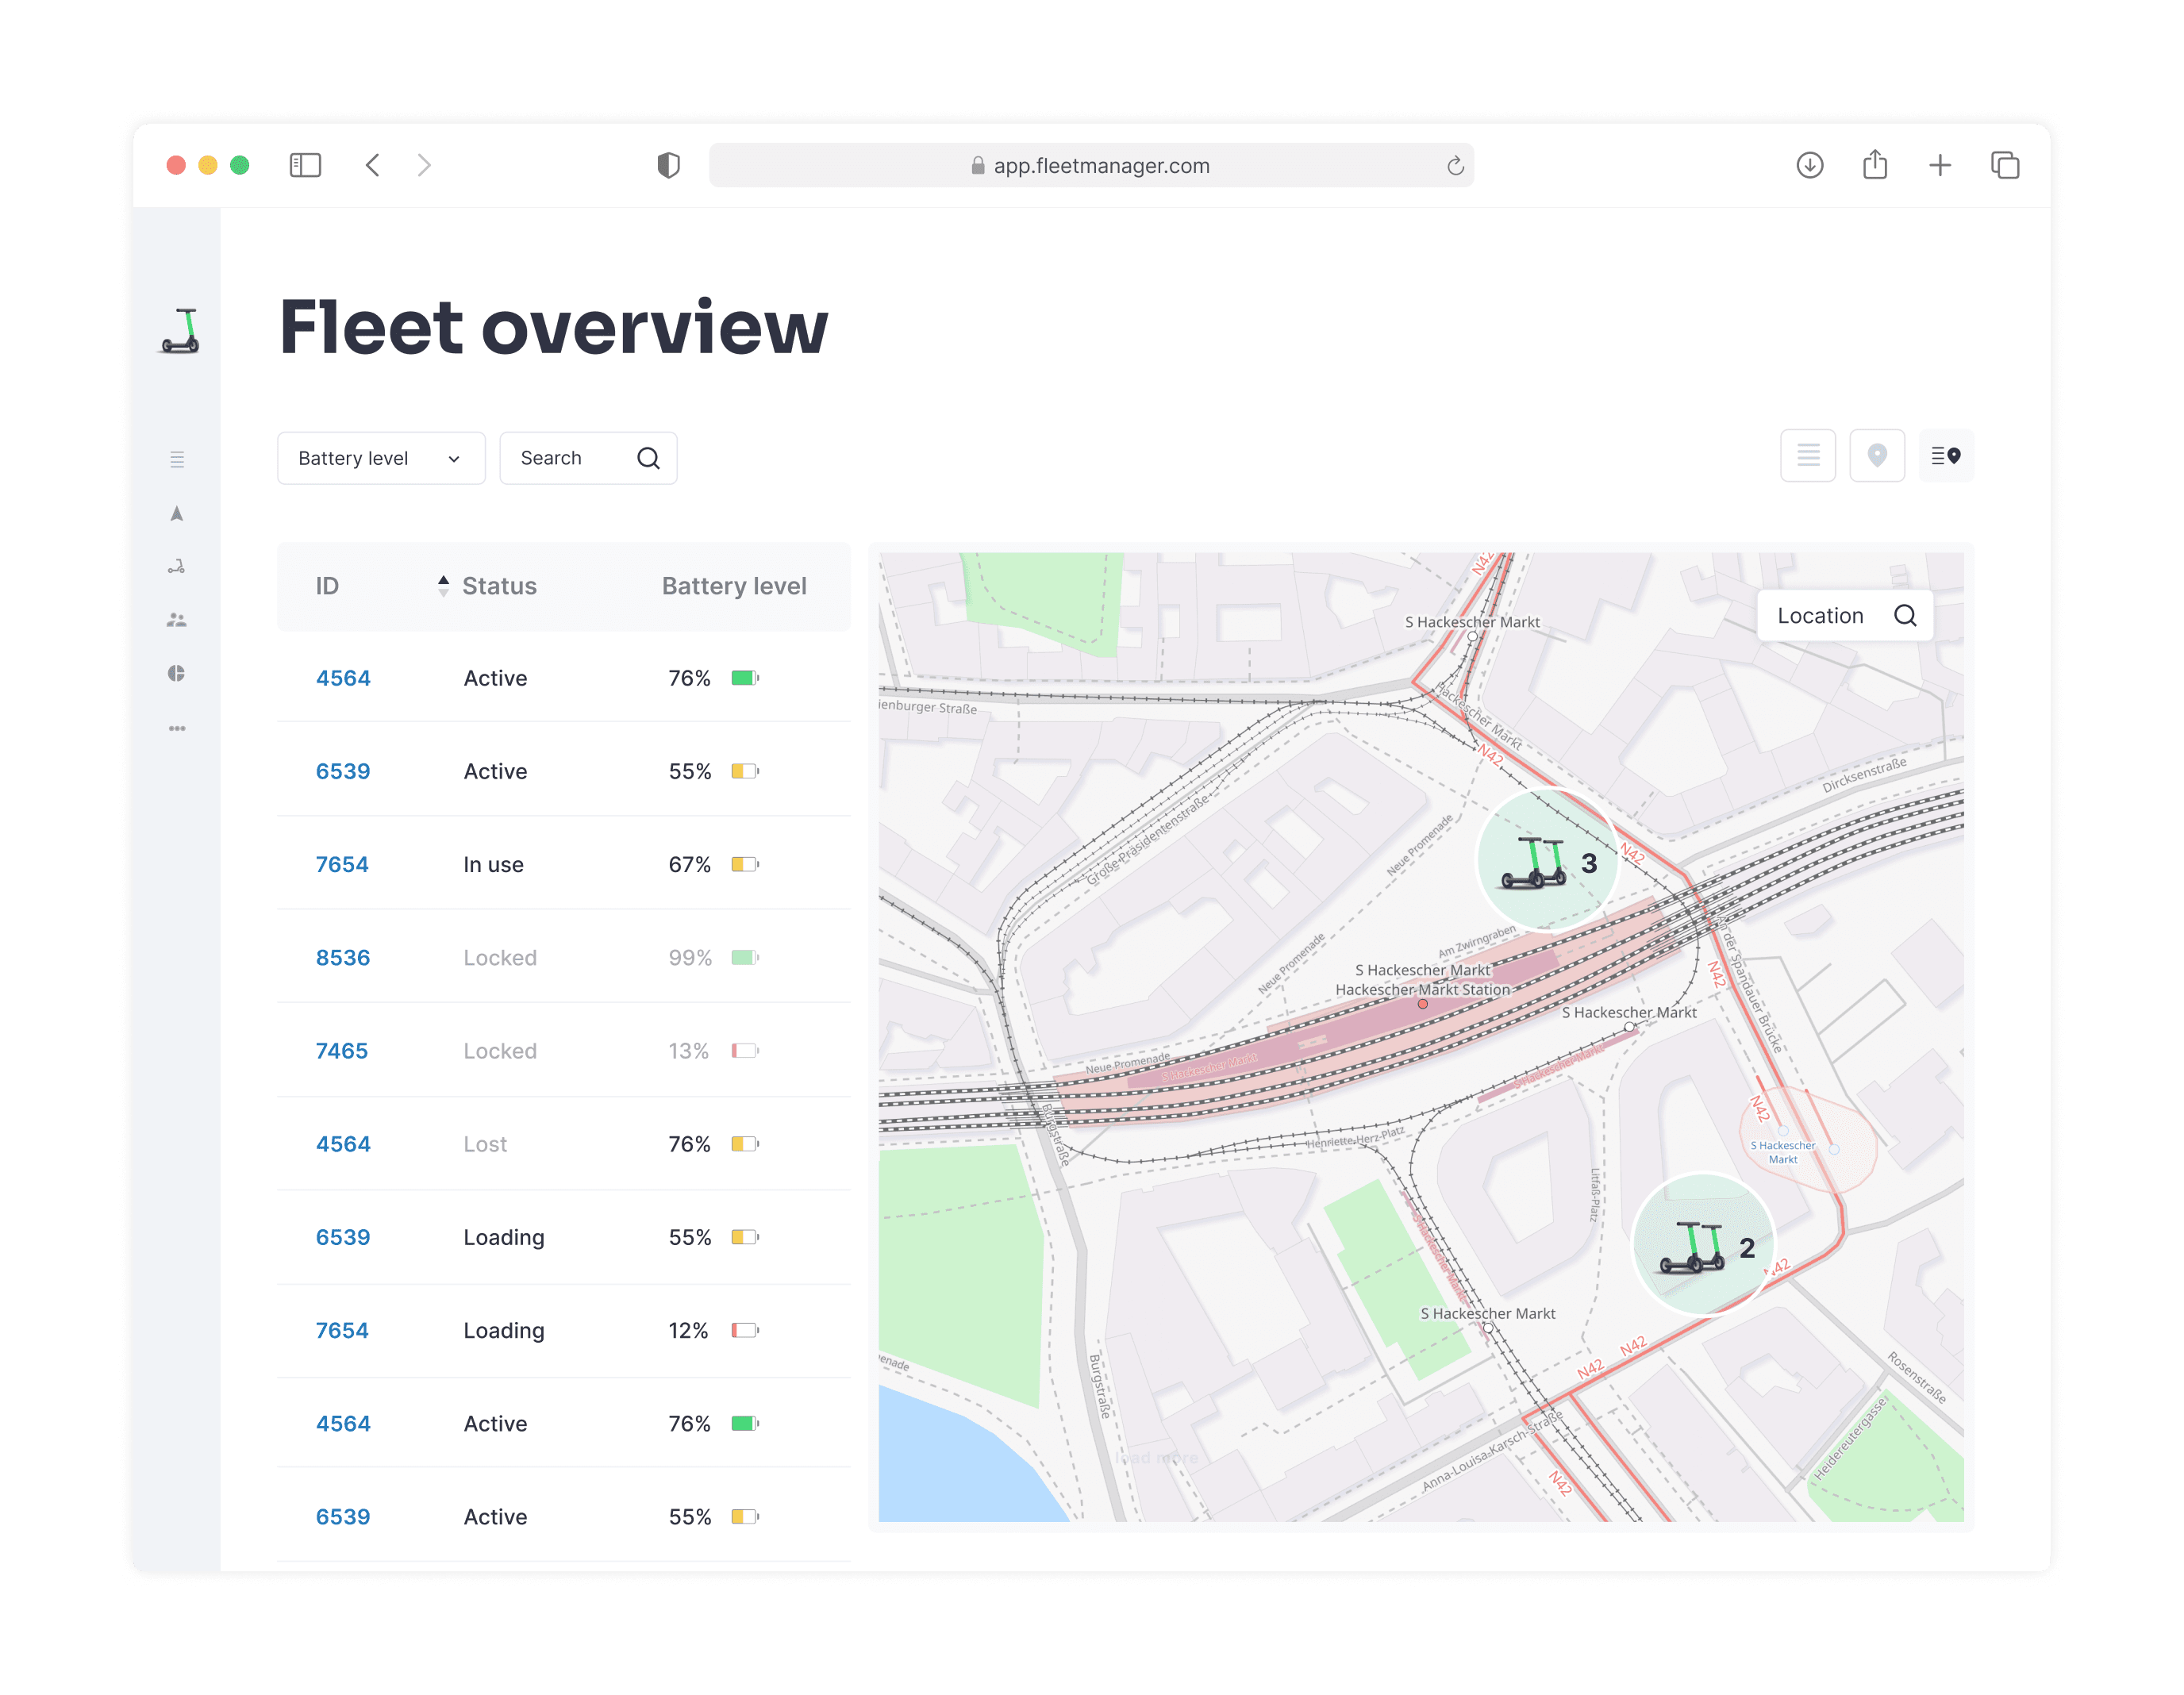Viewport: 2184px width, 1695px height.
Task: Click the Battery level column header
Action: pyautogui.click(x=733, y=586)
